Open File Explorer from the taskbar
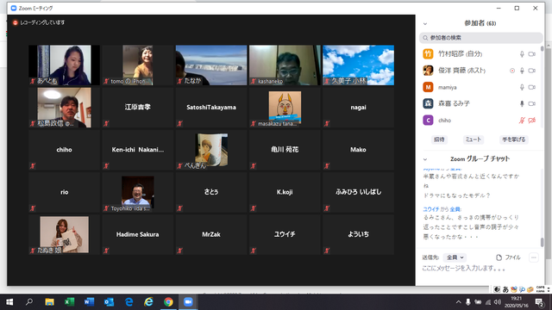 (49, 302)
